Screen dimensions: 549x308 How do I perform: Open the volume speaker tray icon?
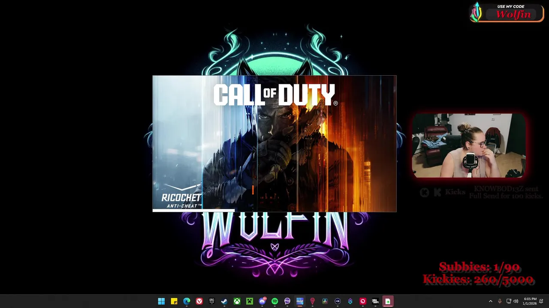coord(516,301)
